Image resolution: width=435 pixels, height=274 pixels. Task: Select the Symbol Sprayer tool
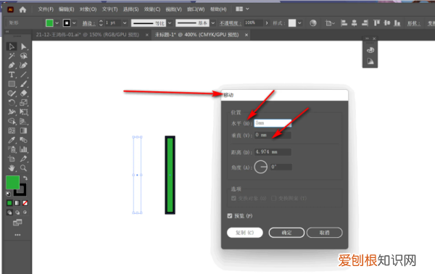(x=12, y=149)
